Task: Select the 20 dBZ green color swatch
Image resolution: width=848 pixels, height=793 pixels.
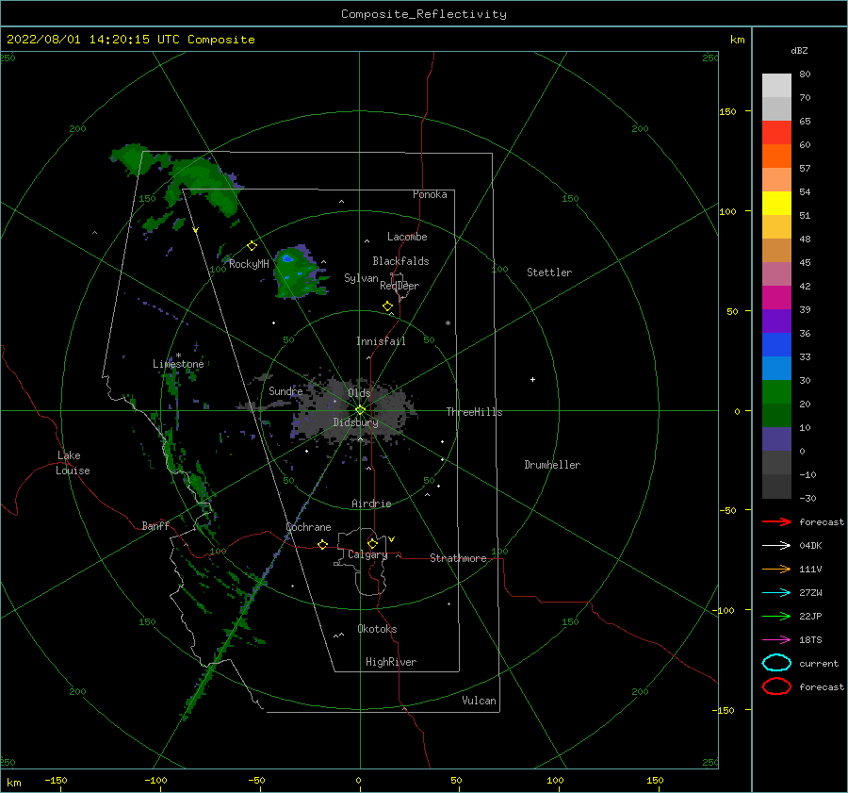Action: (776, 415)
